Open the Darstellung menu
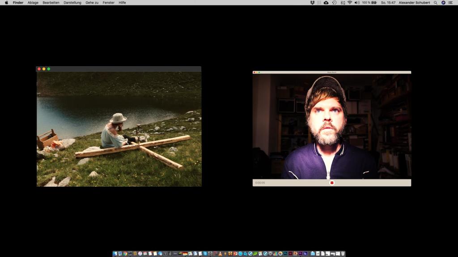The height and width of the screenshot is (257, 458). pyautogui.click(x=72, y=3)
